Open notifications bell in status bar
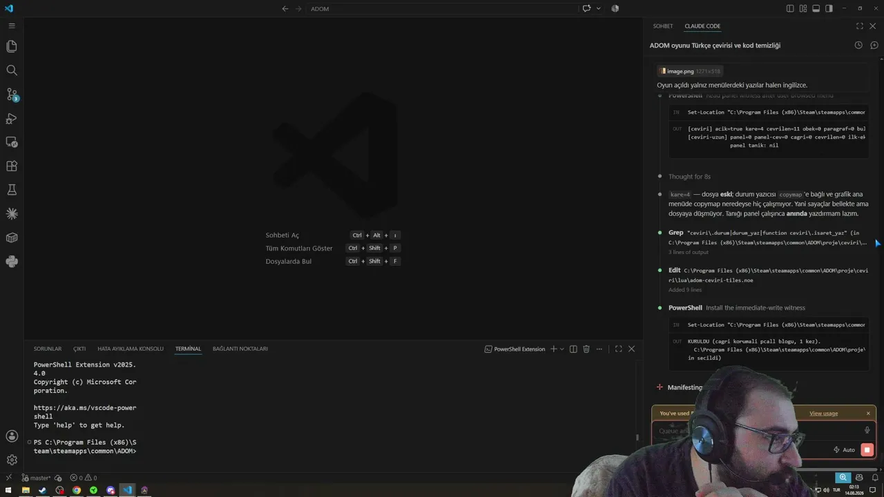 [x=874, y=478]
